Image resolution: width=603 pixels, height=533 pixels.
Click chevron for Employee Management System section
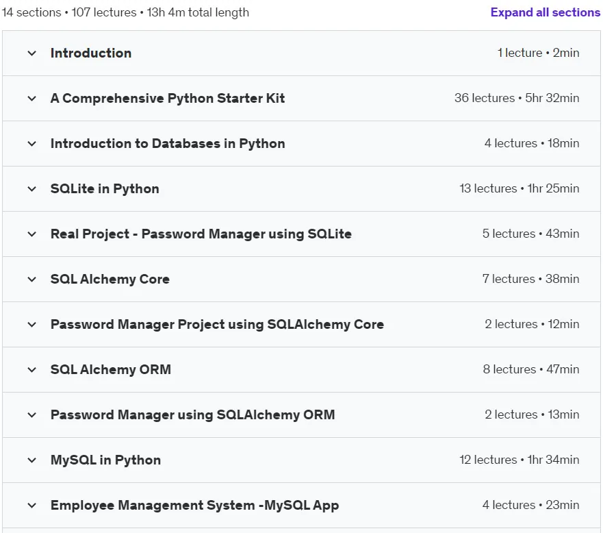(32, 506)
